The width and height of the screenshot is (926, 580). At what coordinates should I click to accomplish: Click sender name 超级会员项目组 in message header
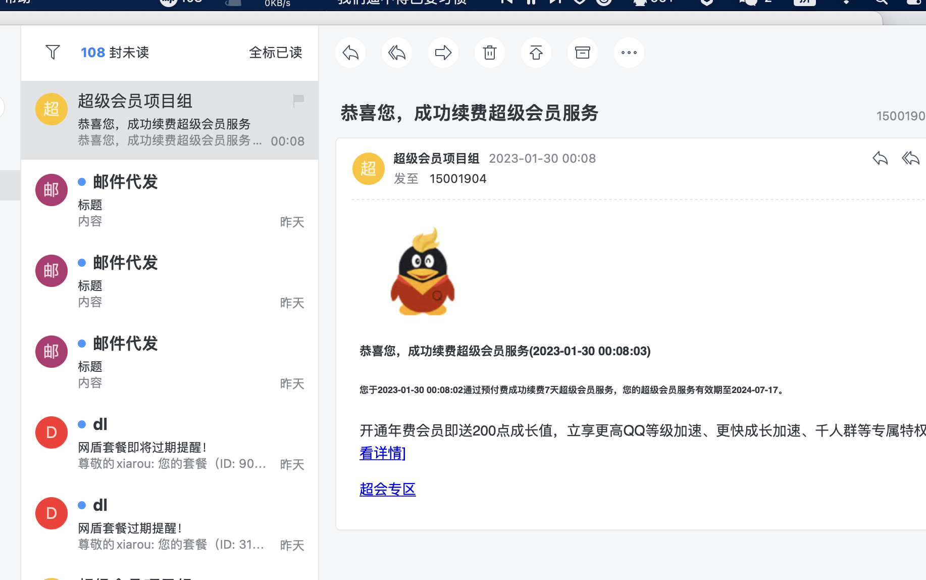point(436,158)
